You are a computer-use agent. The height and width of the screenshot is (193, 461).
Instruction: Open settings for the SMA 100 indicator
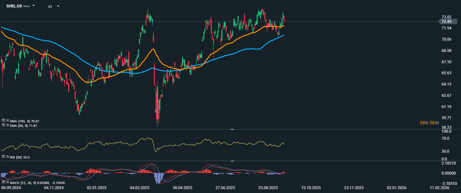coord(3,120)
